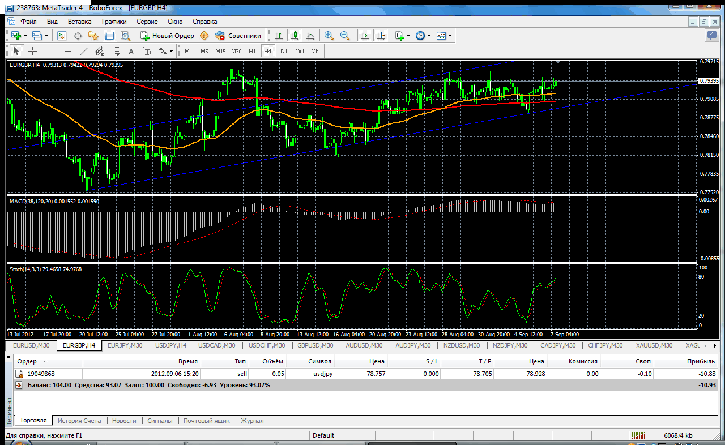Switch chart to candlestick mode
Image resolution: width=725 pixels, height=445 pixels.
294,36
